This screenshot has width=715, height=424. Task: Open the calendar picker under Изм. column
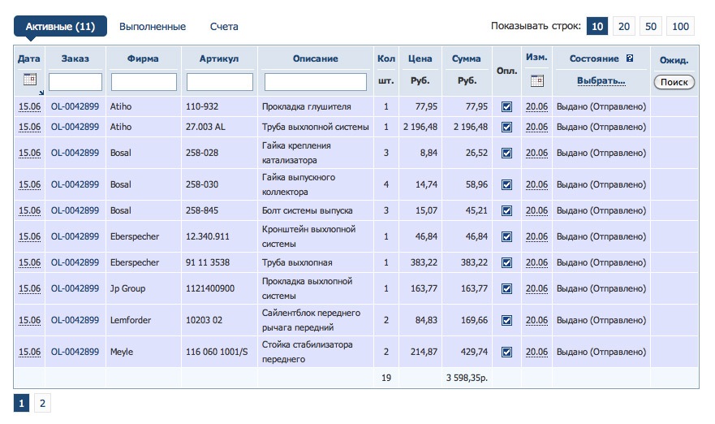536,80
